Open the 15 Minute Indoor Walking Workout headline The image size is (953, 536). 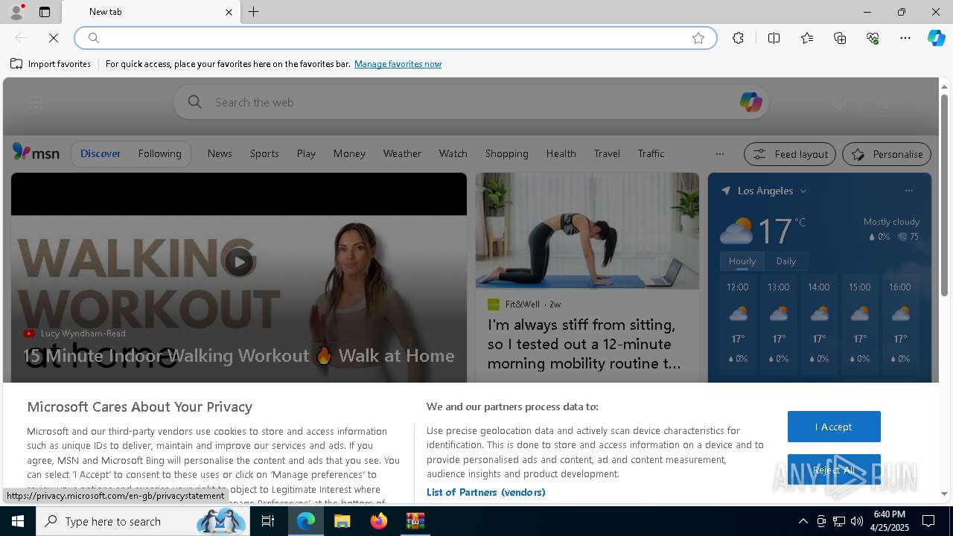coord(239,356)
